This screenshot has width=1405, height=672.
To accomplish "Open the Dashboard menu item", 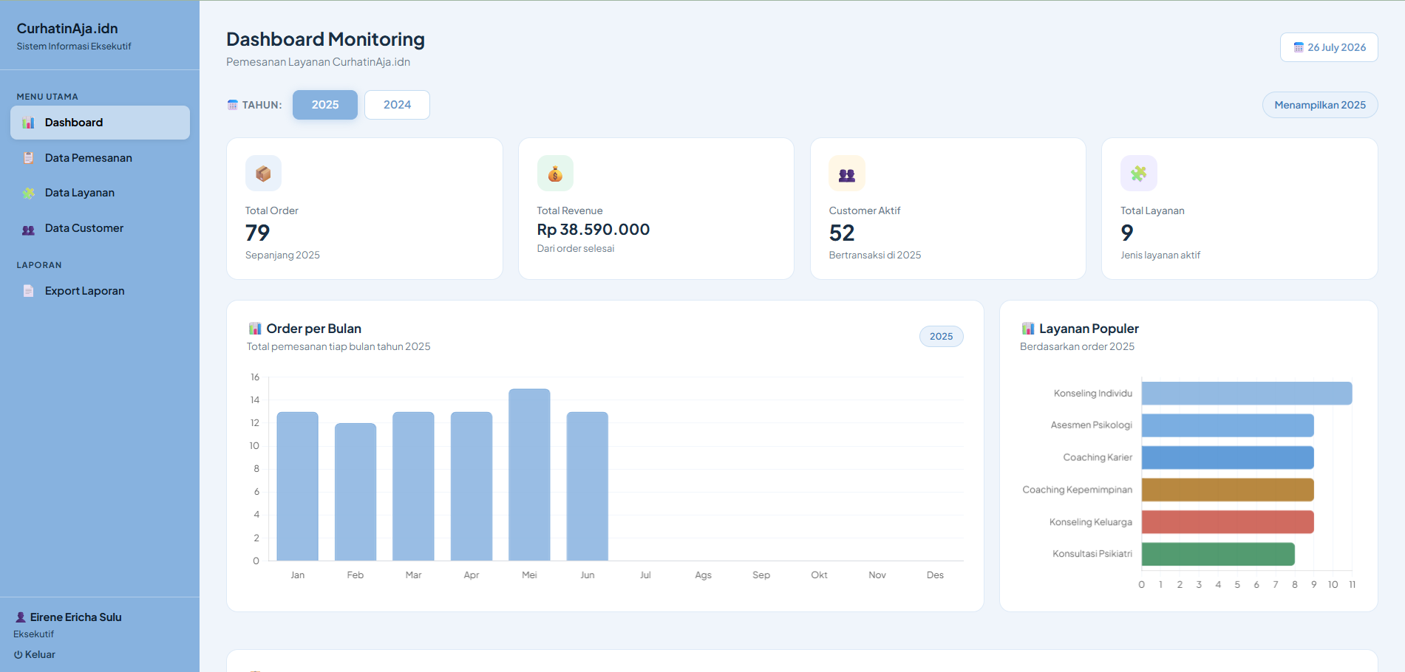I will click(100, 123).
